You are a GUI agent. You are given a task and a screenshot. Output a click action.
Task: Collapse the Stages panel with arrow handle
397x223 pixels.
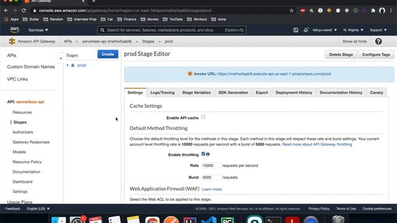pos(61,58)
